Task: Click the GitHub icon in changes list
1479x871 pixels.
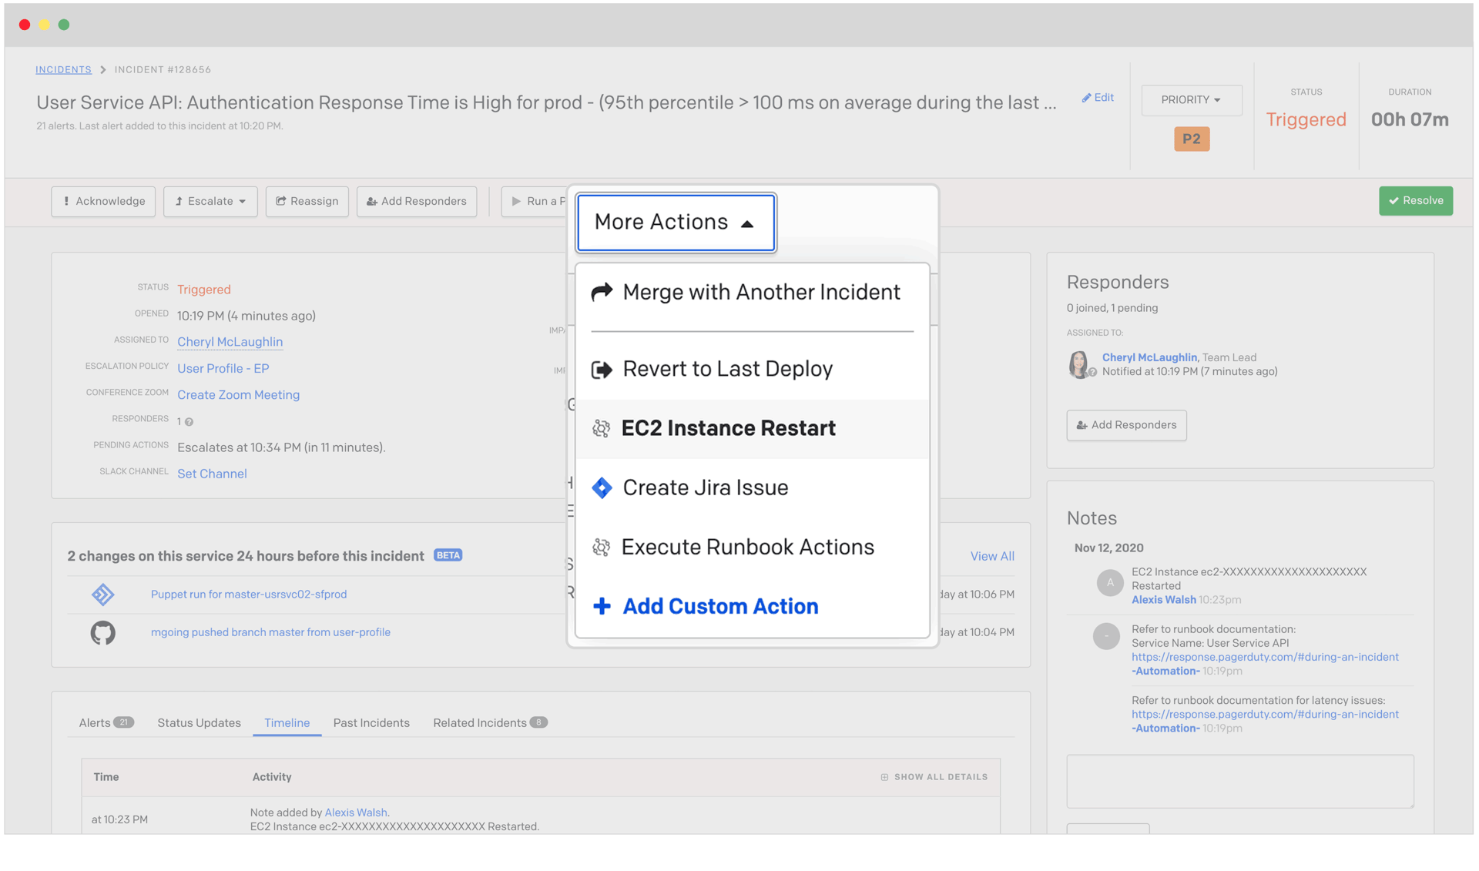Action: coord(103,632)
